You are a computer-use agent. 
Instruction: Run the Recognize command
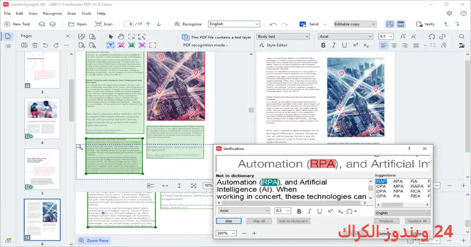188,24
